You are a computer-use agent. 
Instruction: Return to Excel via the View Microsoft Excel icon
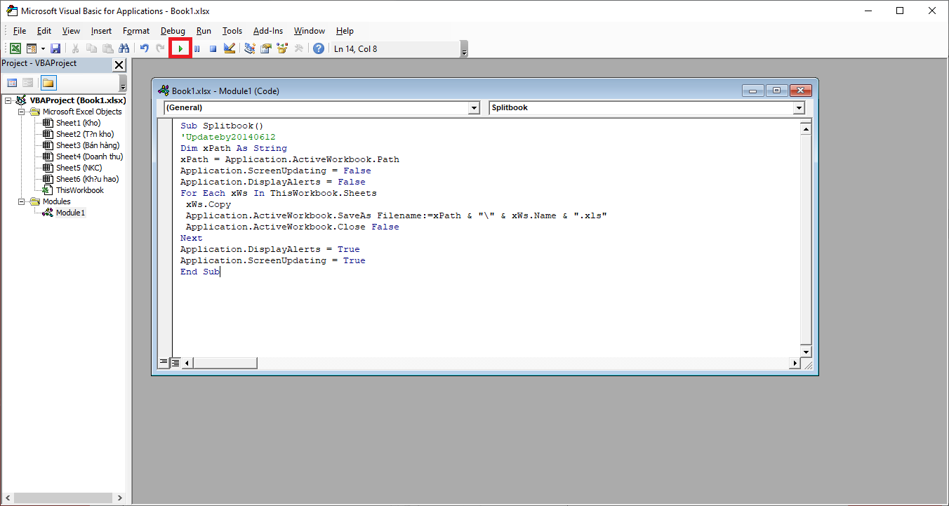click(x=15, y=48)
